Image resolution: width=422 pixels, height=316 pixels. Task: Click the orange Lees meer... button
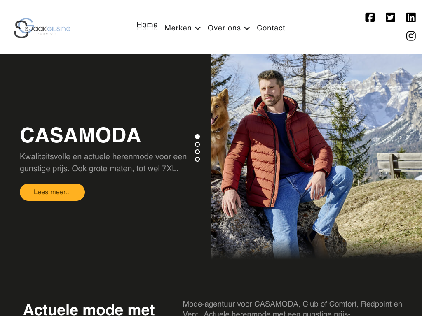pyautogui.click(x=52, y=192)
